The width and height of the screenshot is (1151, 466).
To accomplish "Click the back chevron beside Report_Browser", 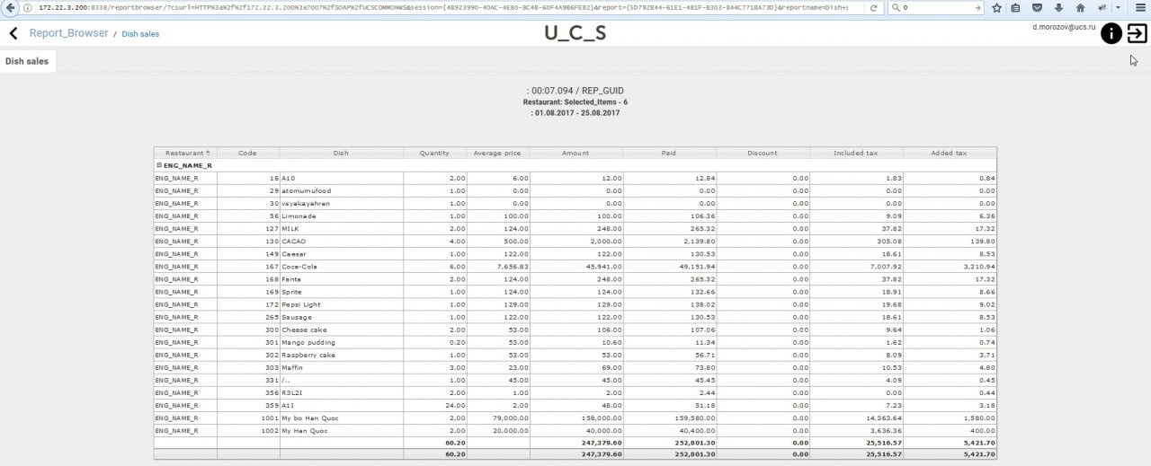I will (x=13, y=33).
